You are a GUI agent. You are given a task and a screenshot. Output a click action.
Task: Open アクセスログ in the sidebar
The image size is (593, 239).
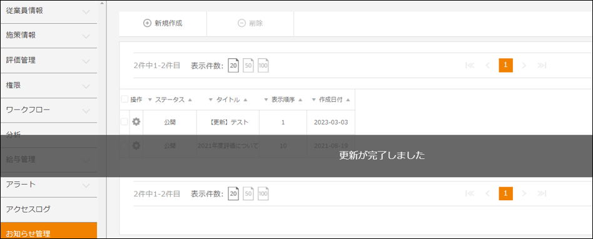pos(48,210)
